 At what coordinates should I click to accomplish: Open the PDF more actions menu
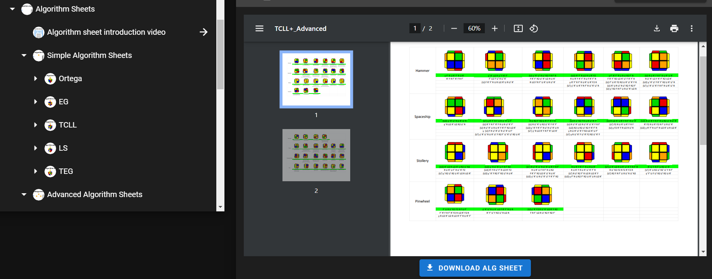(x=691, y=29)
